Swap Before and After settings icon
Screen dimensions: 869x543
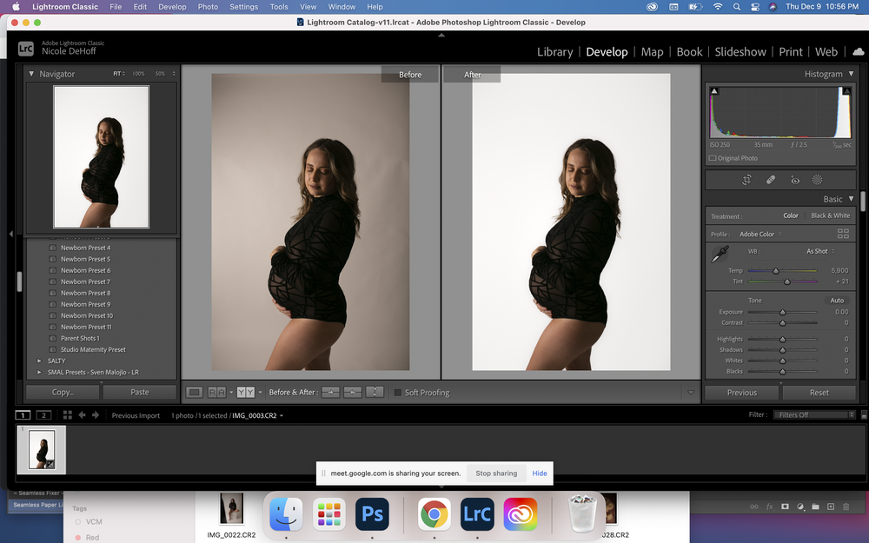[x=375, y=393]
